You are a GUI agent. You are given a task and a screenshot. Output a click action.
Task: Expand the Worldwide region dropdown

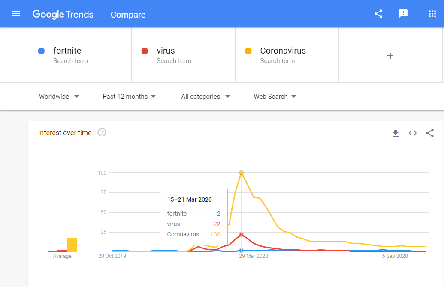point(59,97)
